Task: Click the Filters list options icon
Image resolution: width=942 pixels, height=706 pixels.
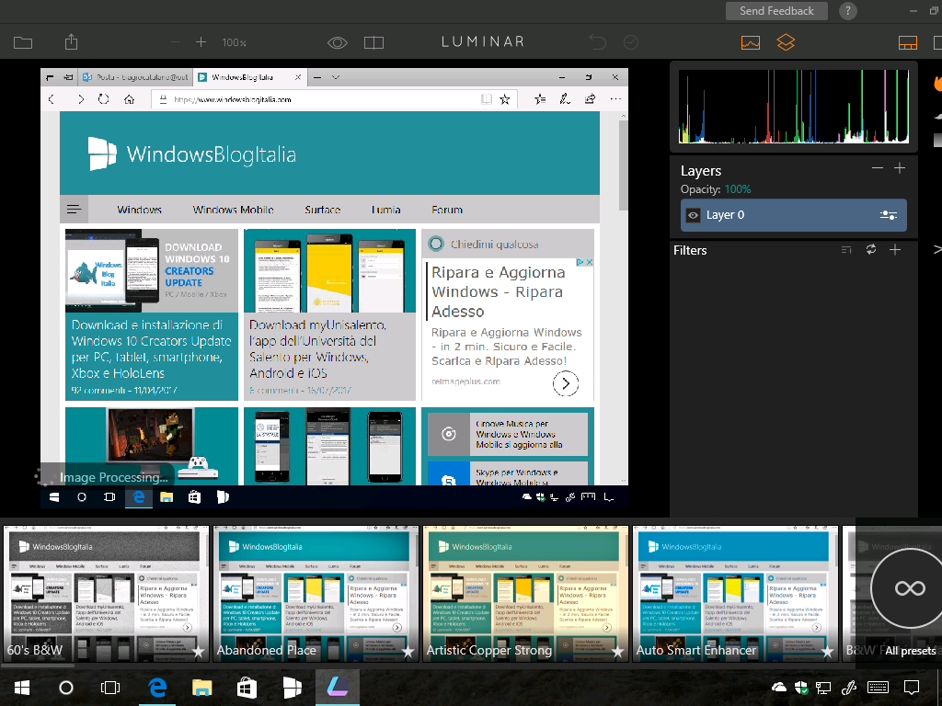Action: pos(846,250)
